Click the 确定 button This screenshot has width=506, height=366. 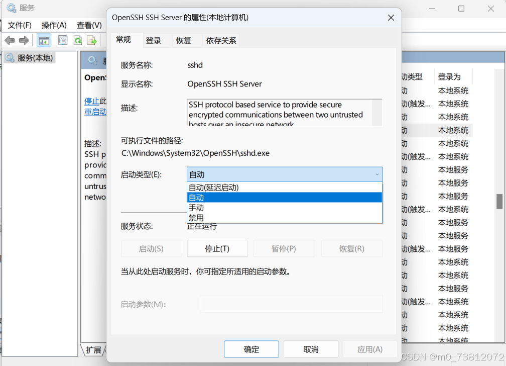(251, 349)
